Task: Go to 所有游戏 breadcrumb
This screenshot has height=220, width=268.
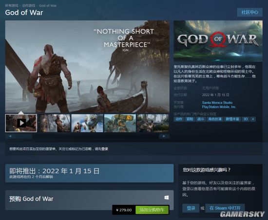Action: pos(12,5)
